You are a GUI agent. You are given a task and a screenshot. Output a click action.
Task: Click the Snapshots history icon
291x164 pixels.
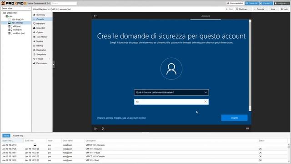click(34, 55)
